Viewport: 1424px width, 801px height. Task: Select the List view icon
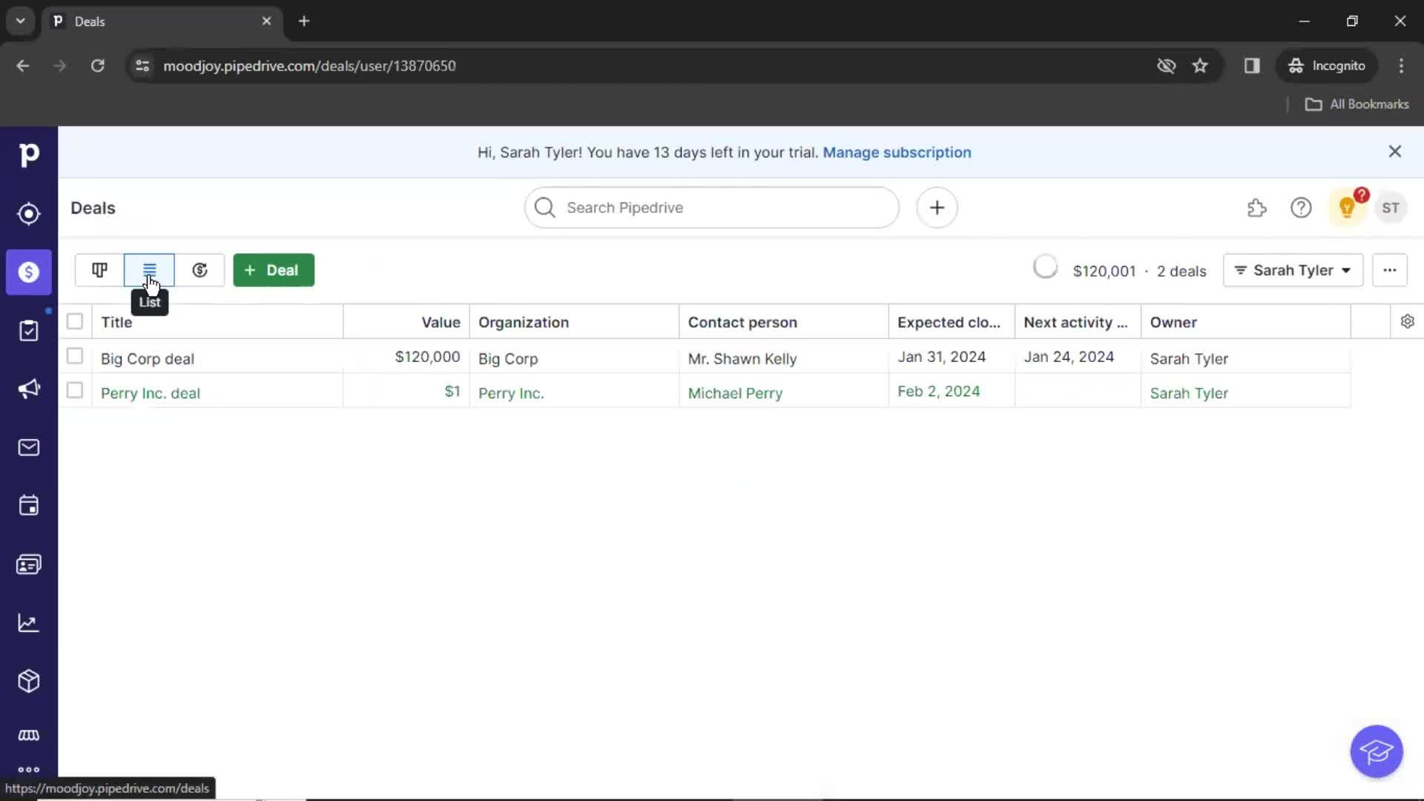[148, 270]
